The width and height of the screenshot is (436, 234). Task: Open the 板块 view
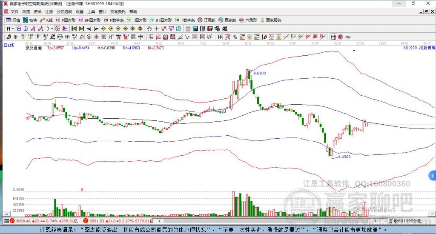pyautogui.click(x=30, y=20)
